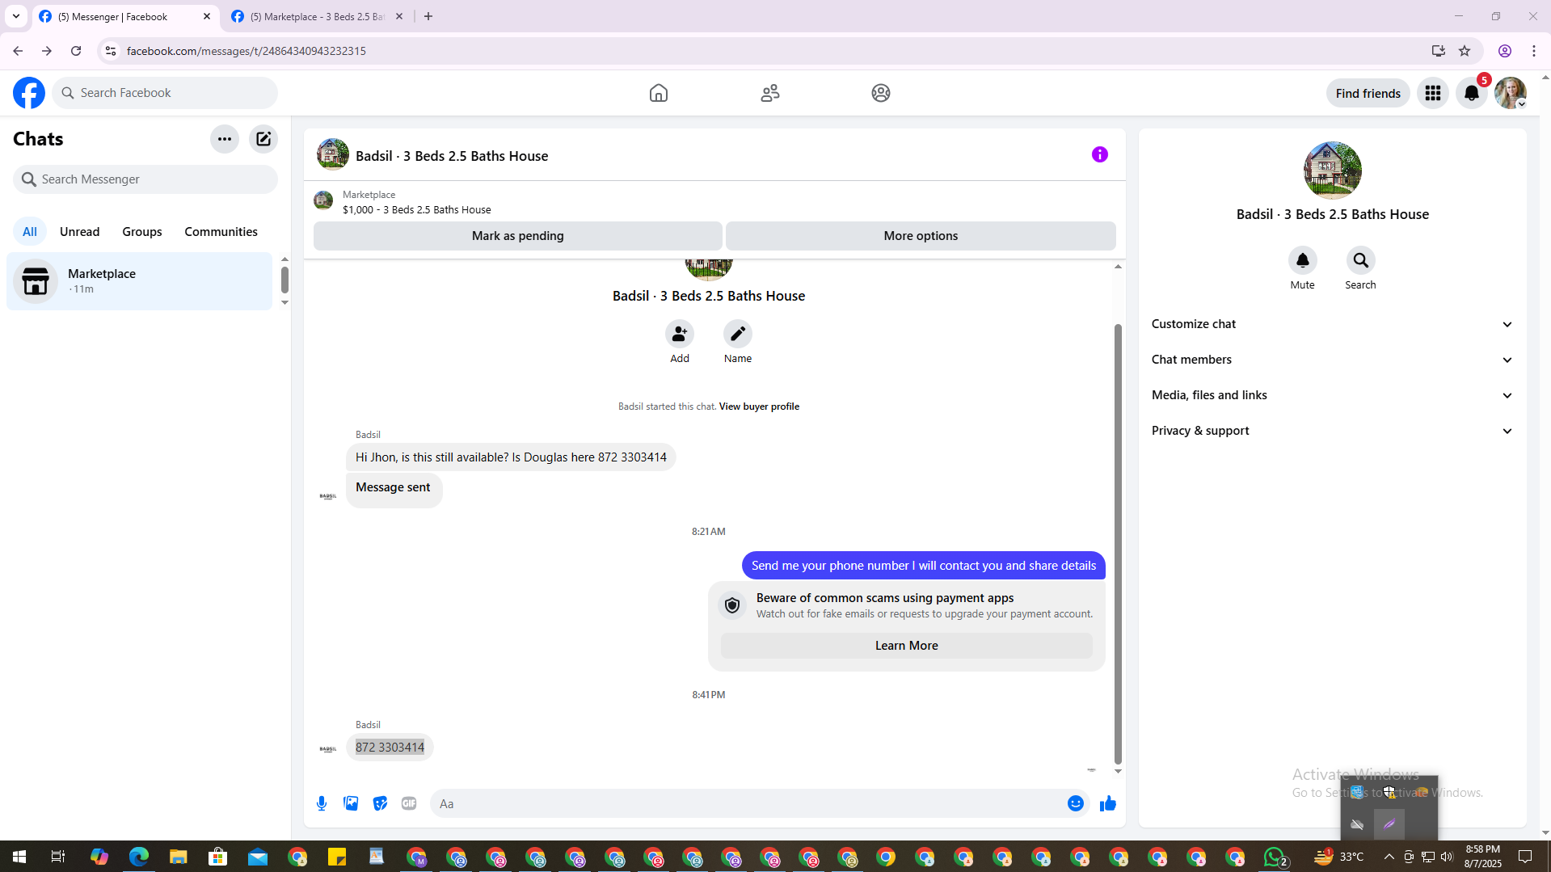Open the volume control in system tray

click(x=1447, y=857)
